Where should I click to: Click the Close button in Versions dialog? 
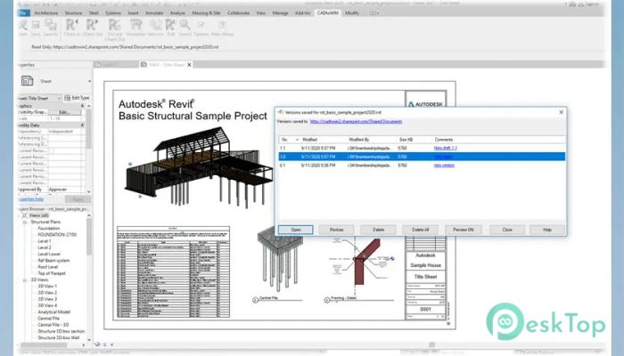[x=507, y=230]
